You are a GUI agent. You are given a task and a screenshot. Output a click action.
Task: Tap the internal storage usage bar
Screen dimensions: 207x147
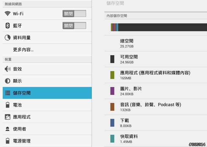click(159, 27)
